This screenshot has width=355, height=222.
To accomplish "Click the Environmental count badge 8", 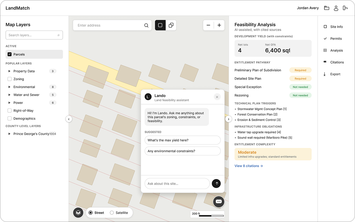I will point(53,87).
